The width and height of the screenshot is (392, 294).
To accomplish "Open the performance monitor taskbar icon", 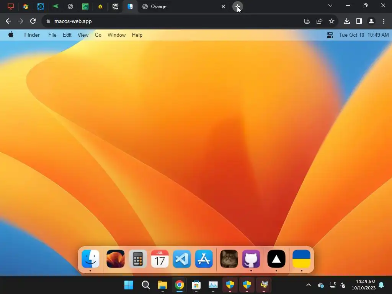I will 213,285.
